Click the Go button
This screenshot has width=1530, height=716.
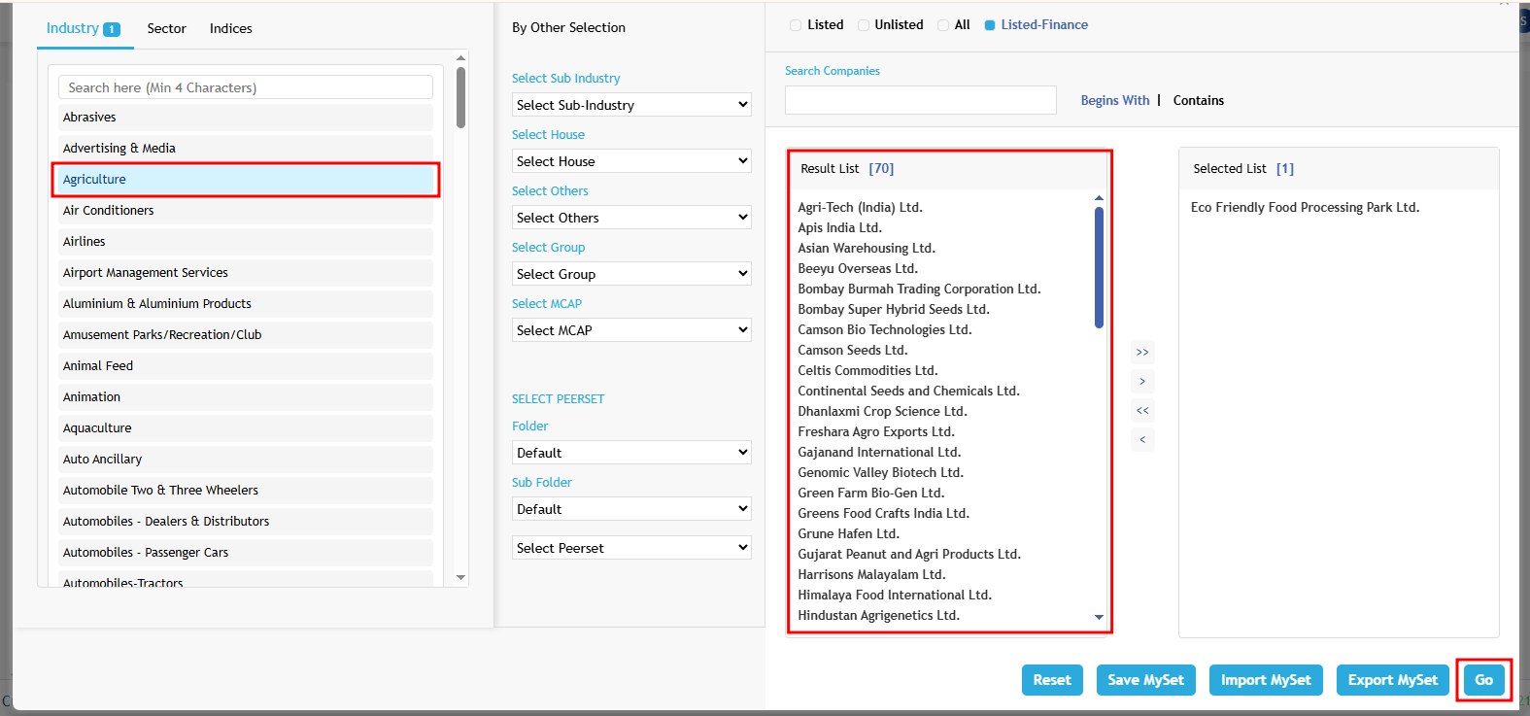point(1483,680)
